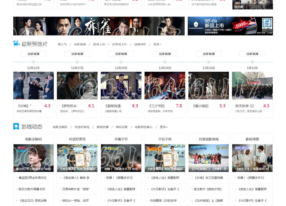Viewport: 286px width, 206px height.
Task: Open the 麻雀 drama banner
Action: point(99,26)
